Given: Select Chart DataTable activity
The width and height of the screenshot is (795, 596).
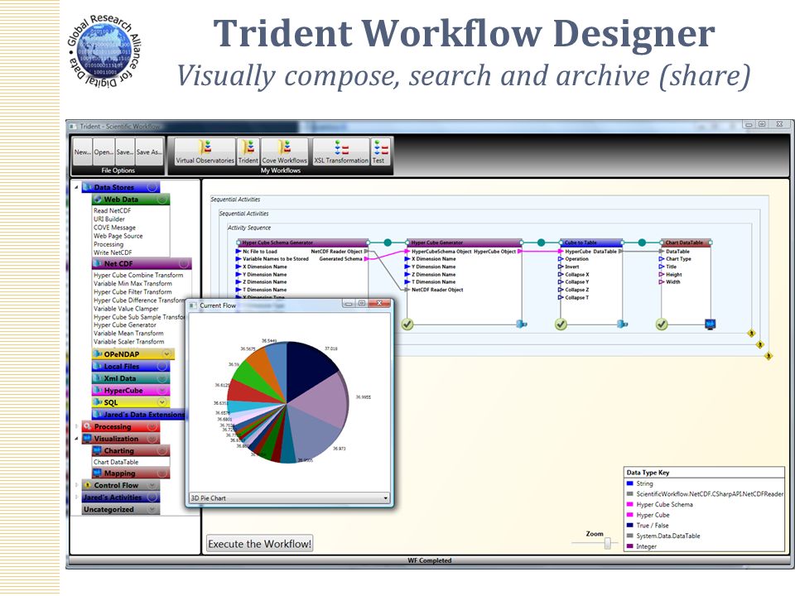Looking at the screenshot, I should (x=116, y=462).
